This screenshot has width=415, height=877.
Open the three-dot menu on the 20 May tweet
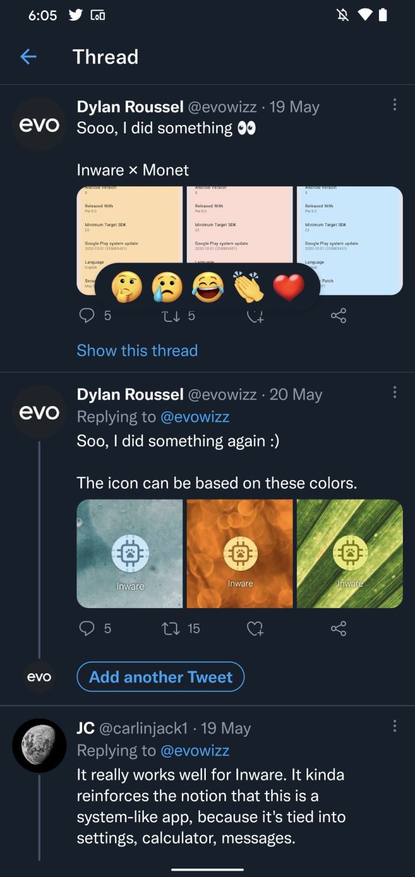pos(394,392)
